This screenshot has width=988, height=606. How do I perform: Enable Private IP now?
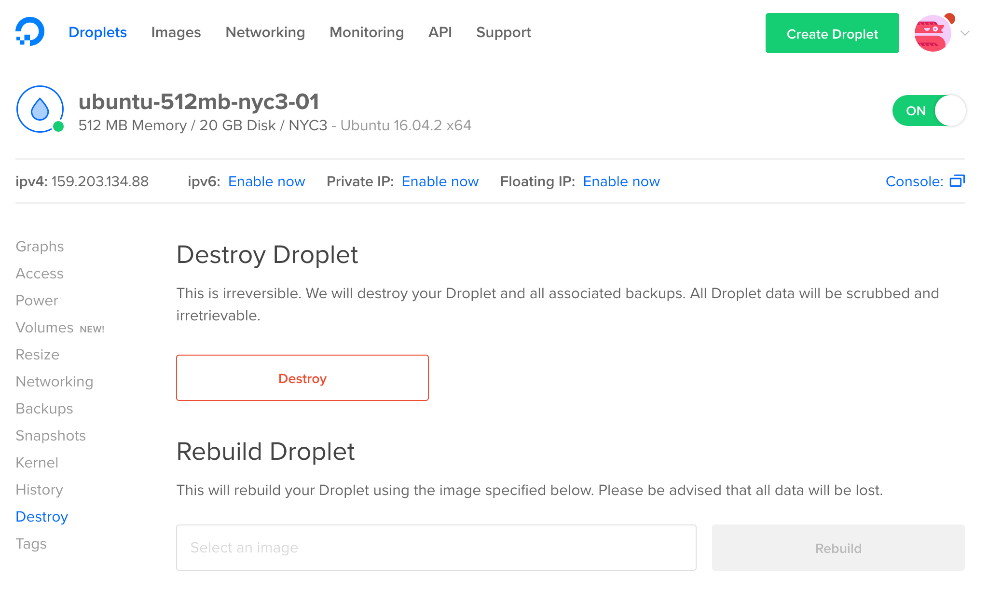440,181
